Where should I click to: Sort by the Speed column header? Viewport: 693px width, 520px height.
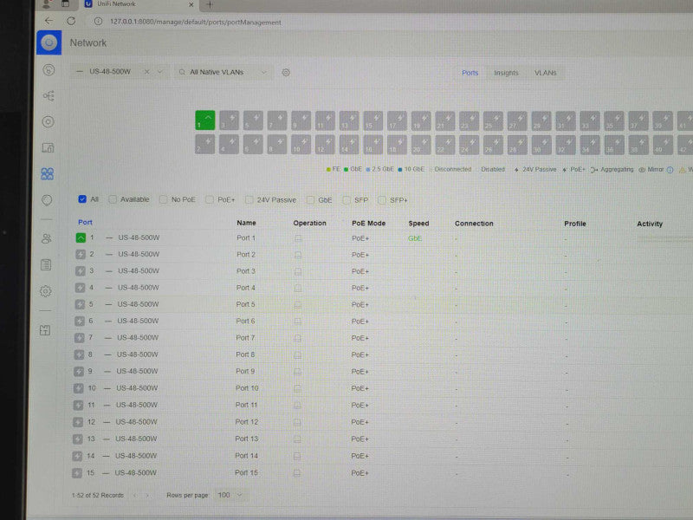click(418, 224)
